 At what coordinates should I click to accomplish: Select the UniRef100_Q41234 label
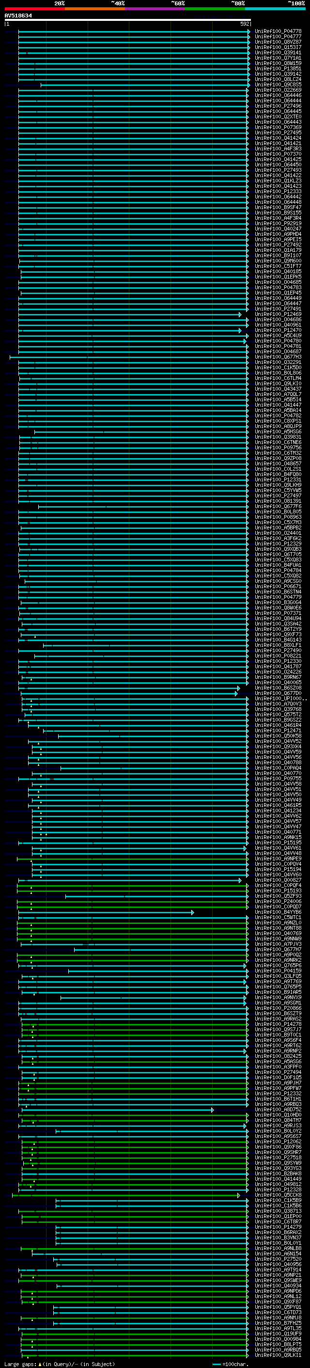click(x=278, y=811)
